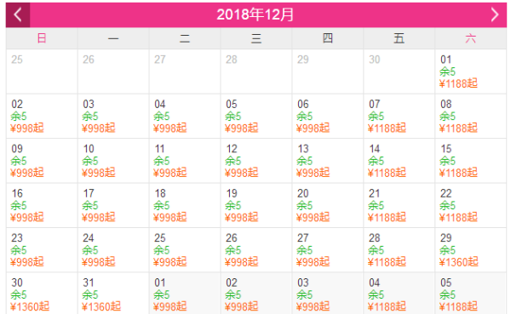Click the 四 Thursday column header

coord(328,38)
